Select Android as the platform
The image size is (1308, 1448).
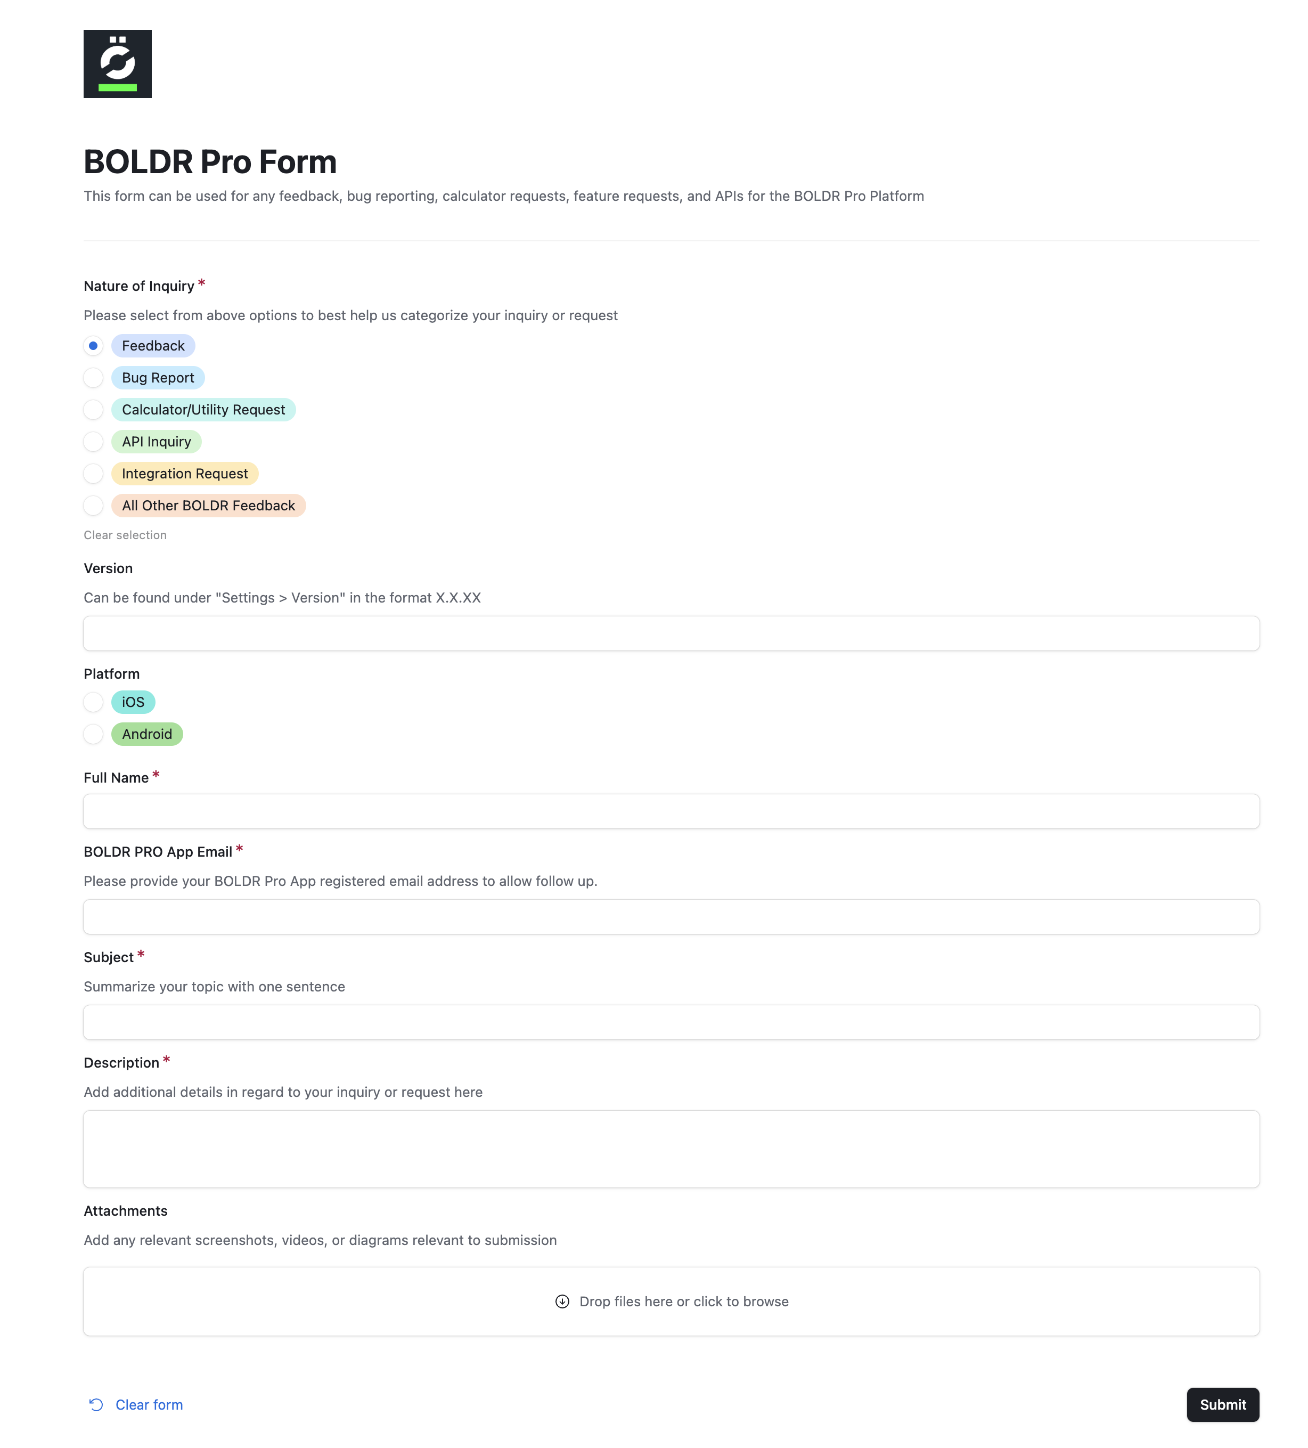coord(93,734)
